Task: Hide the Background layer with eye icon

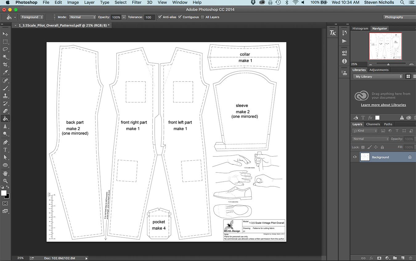Action: pyautogui.click(x=355, y=157)
